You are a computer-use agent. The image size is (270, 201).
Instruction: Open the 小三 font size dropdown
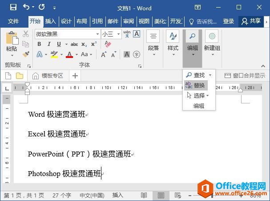(118, 34)
